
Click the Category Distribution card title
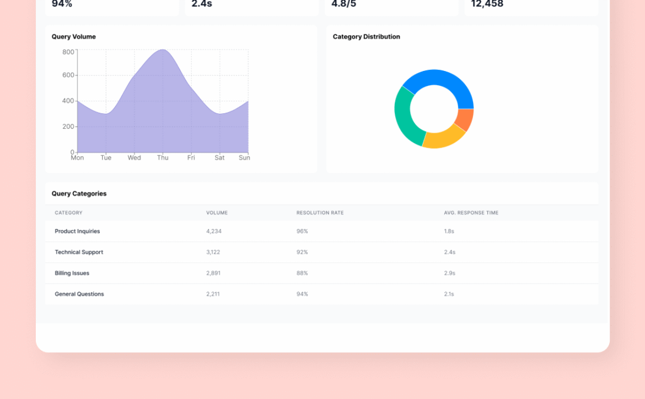coord(366,37)
